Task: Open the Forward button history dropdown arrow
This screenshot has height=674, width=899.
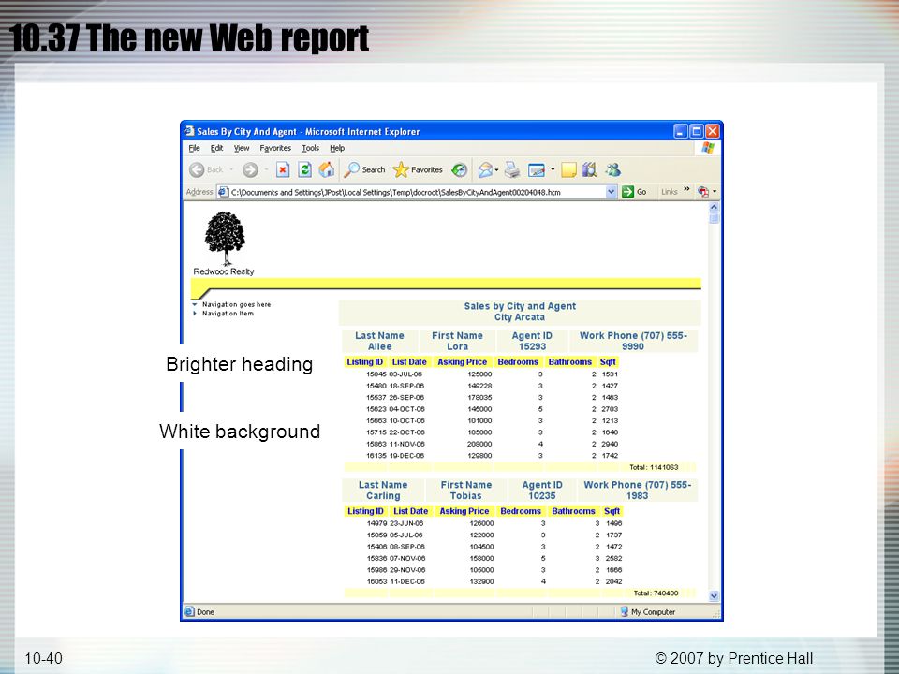Action: (x=266, y=169)
